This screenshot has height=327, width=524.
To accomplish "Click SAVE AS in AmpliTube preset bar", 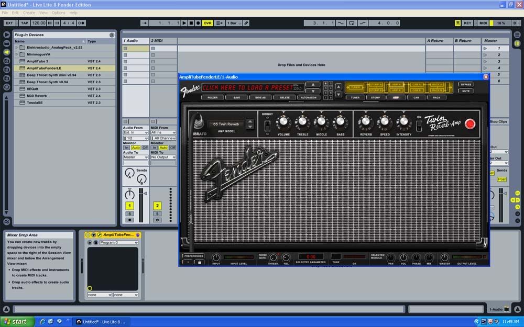I will pyautogui.click(x=260, y=98).
